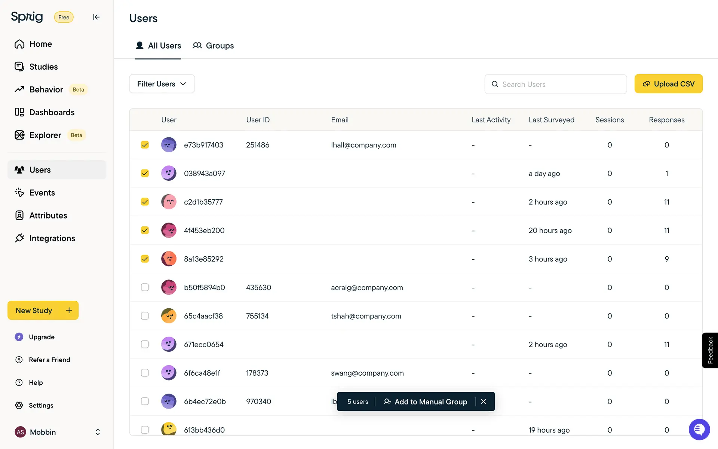The height and width of the screenshot is (449, 718).
Task: Collapse the sidebar with the arrow icon
Action: point(96,17)
